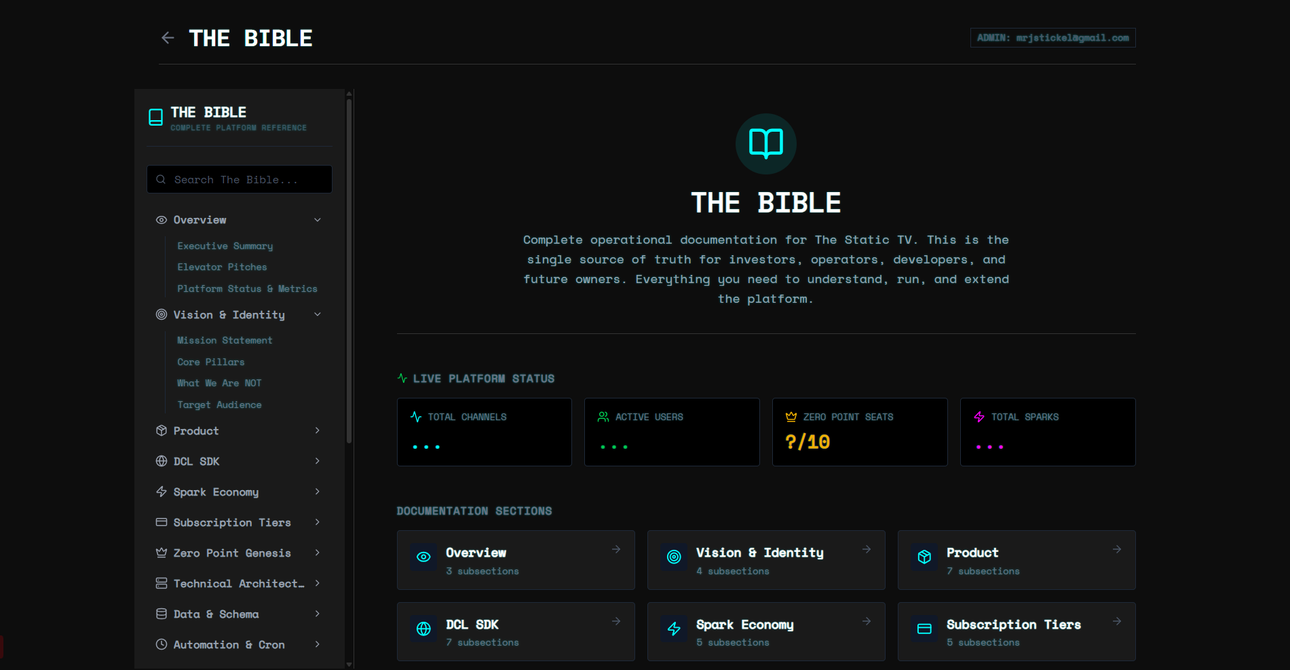Click the Search The Bible field
The height and width of the screenshot is (670, 1290).
click(240, 180)
